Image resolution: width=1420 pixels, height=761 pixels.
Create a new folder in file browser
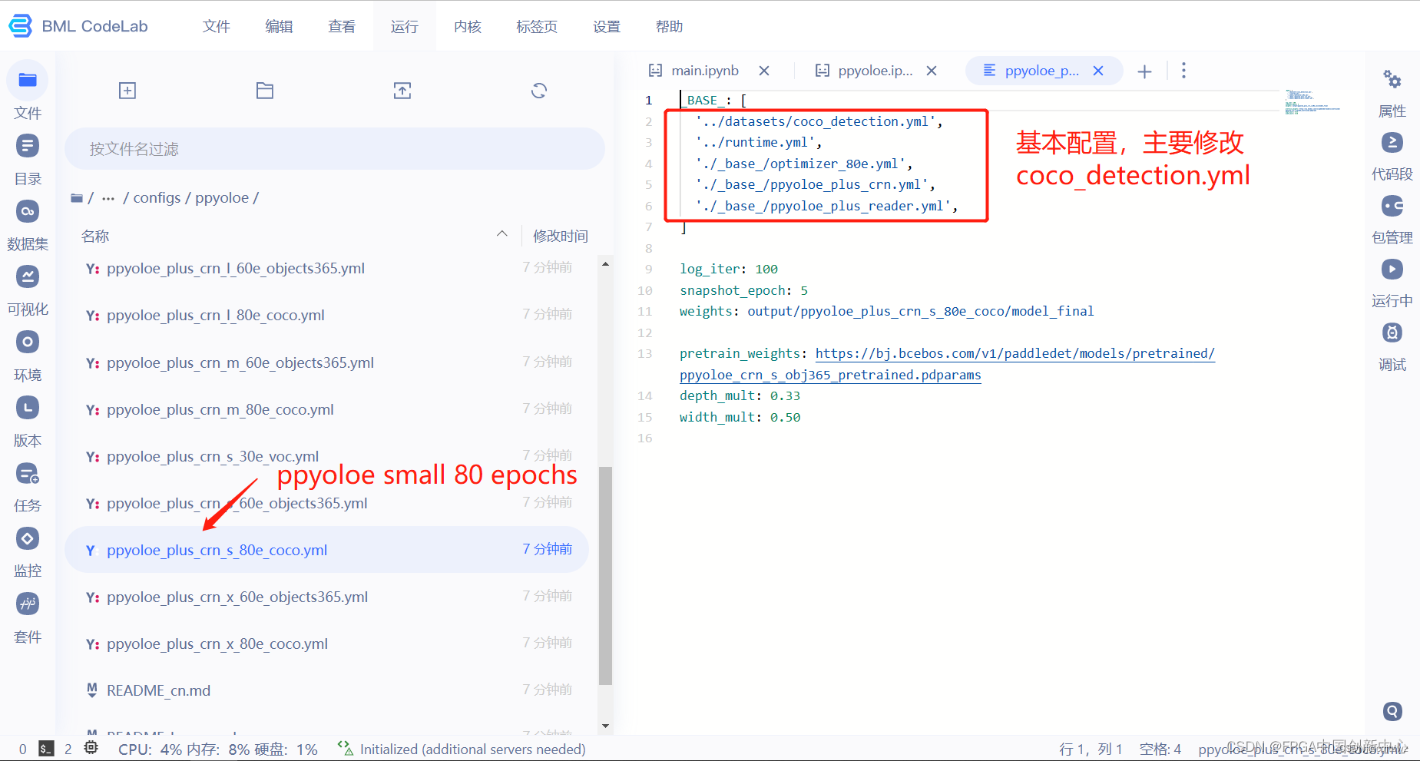[265, 91]
